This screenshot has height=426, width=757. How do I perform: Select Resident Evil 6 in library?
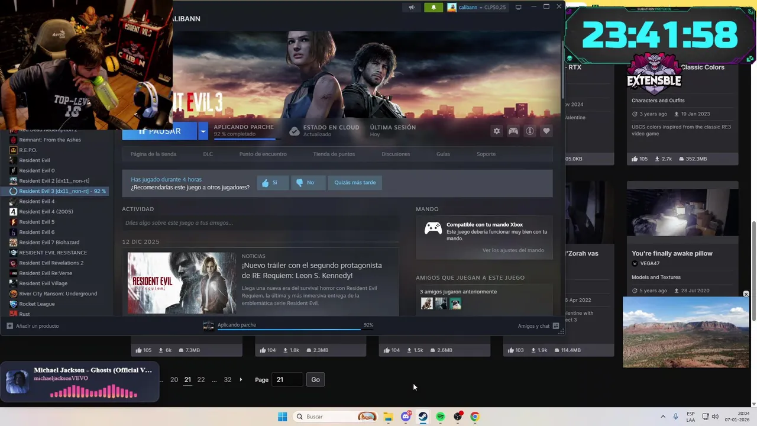[x=37, y=232]
